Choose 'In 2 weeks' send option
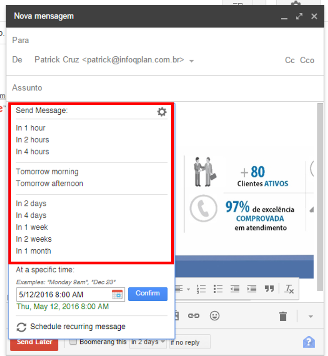 tap(34, 239)
